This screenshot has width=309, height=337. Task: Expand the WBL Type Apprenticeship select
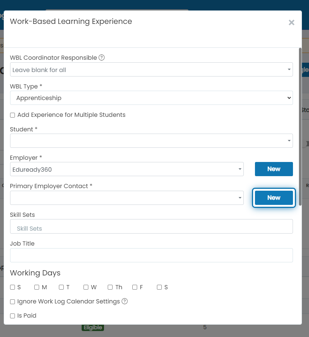(x=151, y=98)
